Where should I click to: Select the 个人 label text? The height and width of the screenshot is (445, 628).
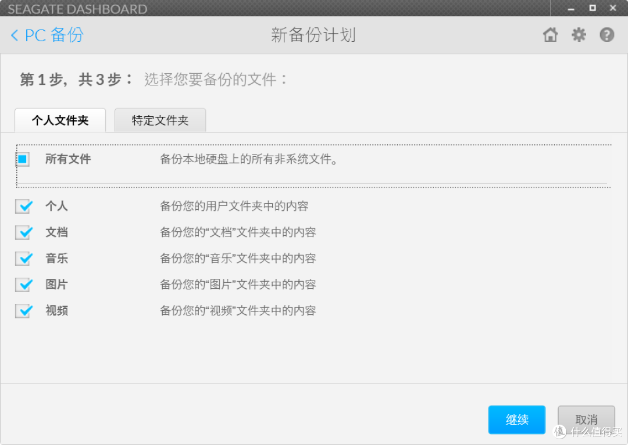pos(56,206)
